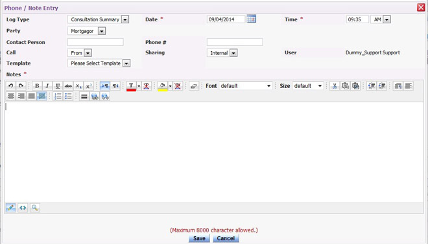Click the globe remove link icon
This screenshot has height=244, width=428.
105,96
